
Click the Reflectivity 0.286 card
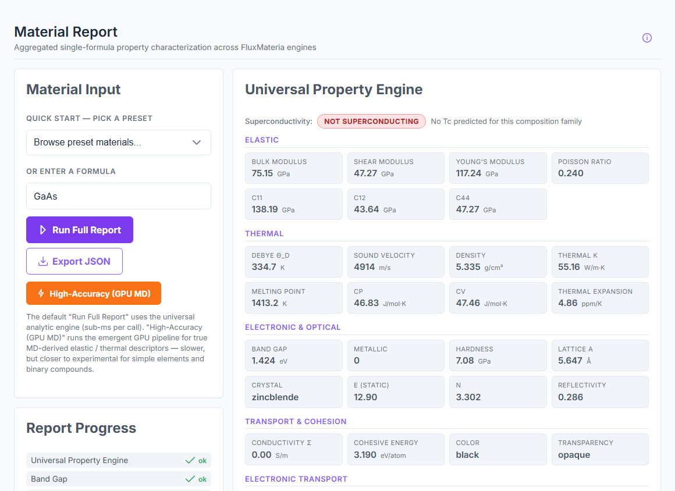click(600, 392)
